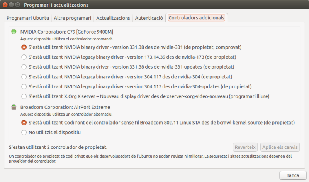This screenshot has width=309, height=182.
Task: Switch to the Altre programari tab
Action: 73,18
